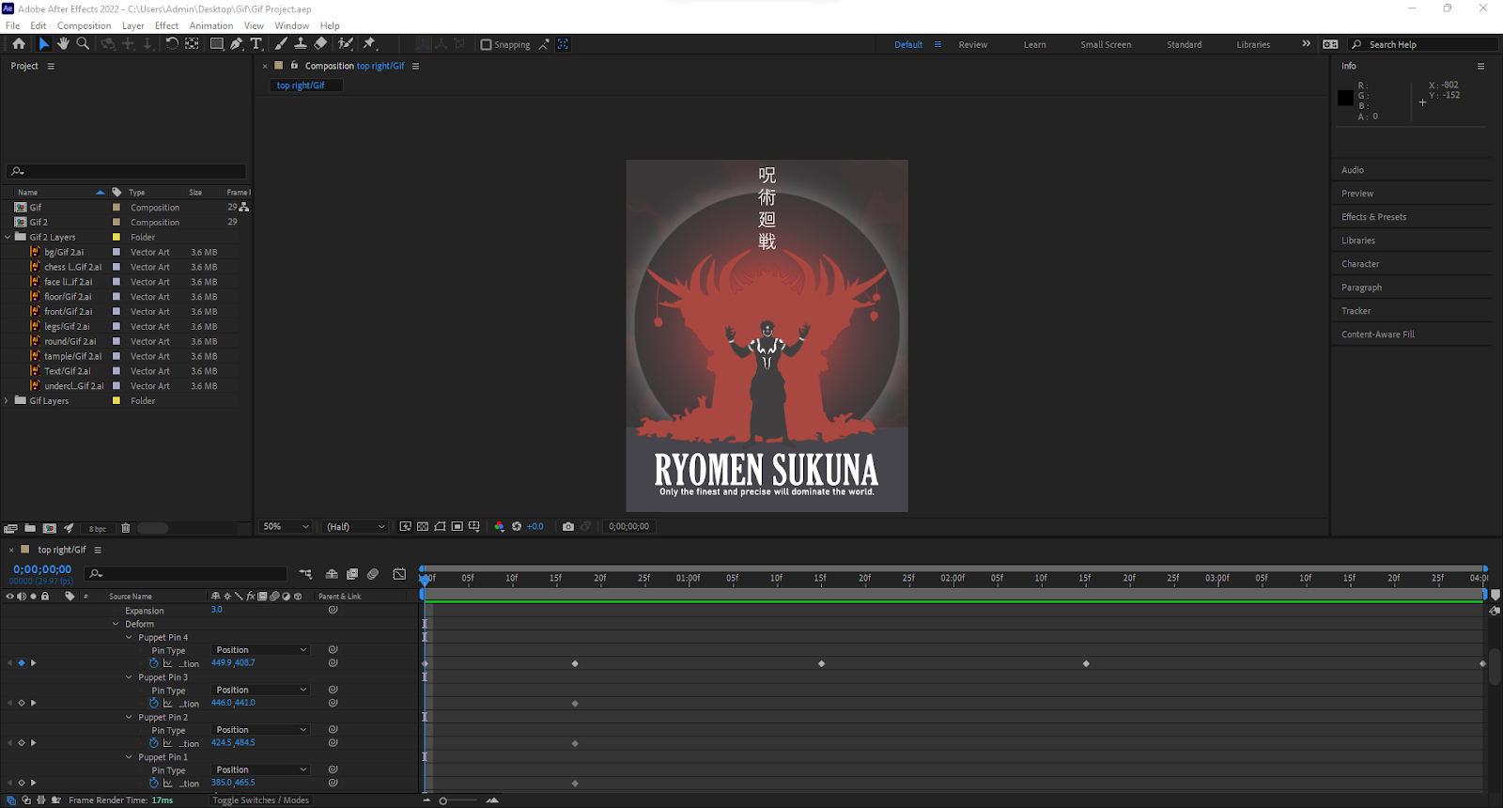Viewport: 1503px width, 808px height.
Task: Click the Home icon in the toolbar
Action: pyautogui.click(x=19, y=43)
